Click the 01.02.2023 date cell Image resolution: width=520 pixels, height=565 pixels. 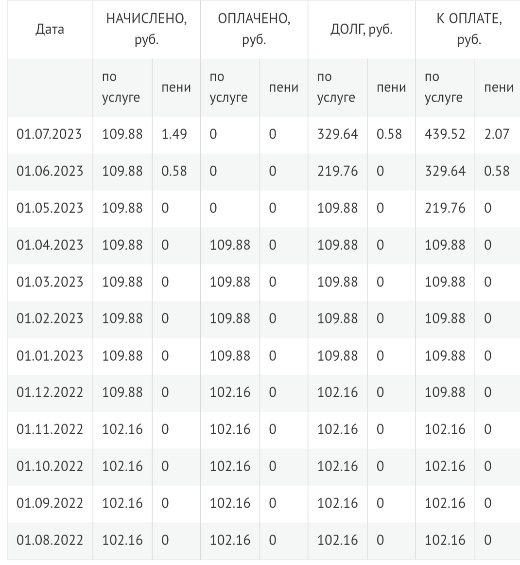[50, 318]
